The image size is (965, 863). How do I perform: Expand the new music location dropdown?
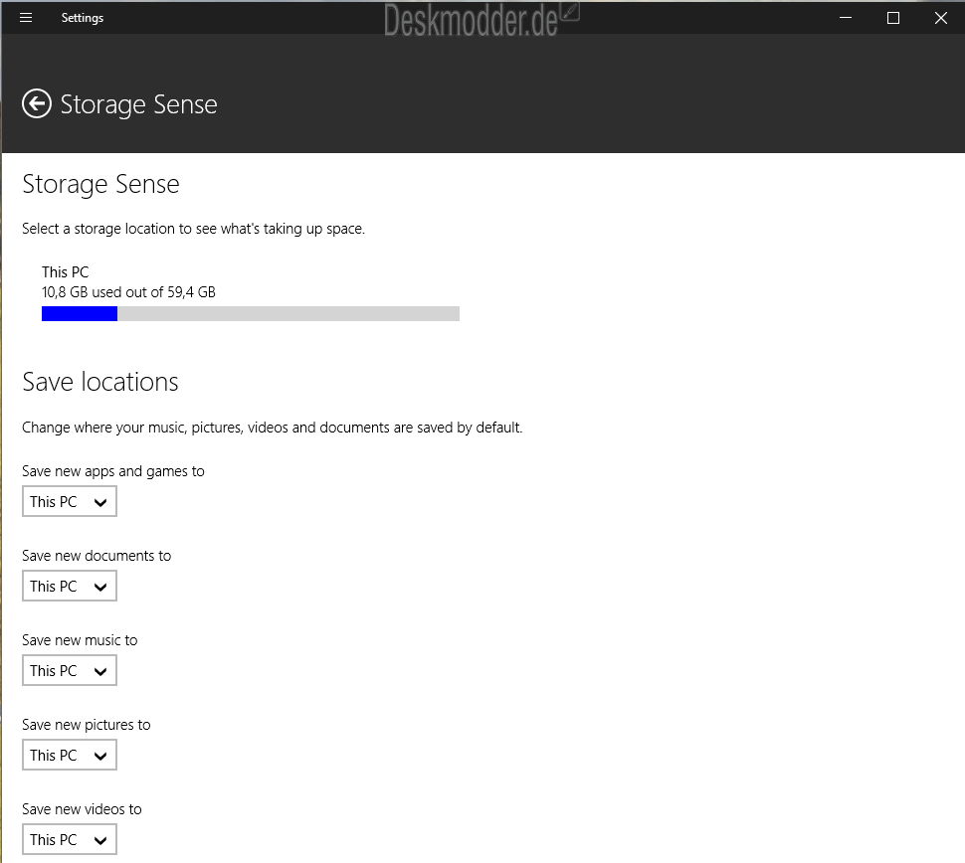point(70,670)
